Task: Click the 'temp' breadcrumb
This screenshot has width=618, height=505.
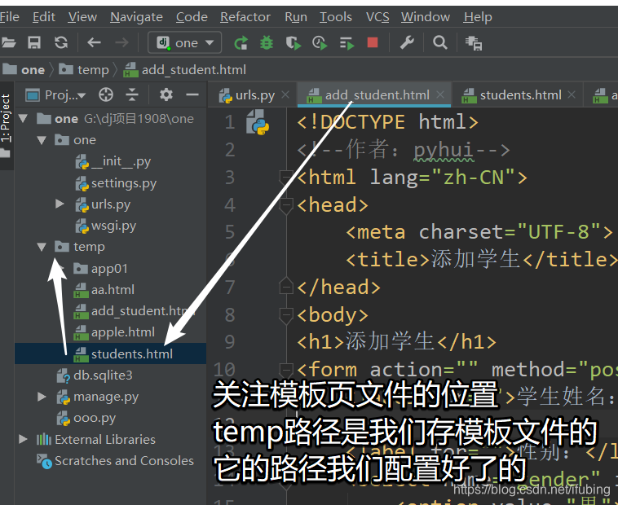Action: point(84,70)
